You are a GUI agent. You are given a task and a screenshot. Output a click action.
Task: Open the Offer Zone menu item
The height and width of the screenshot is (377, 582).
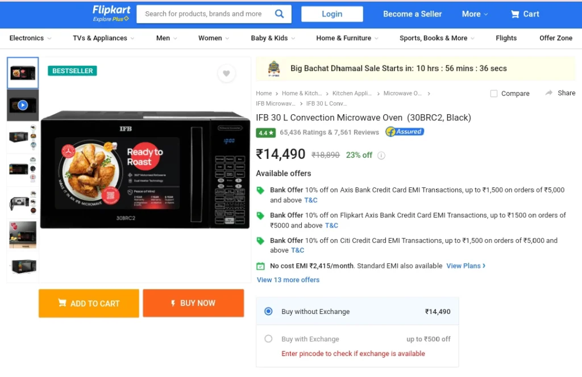click(556, 38)
